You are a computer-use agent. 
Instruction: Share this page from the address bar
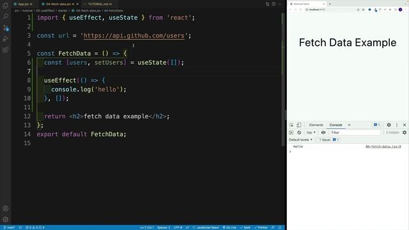(x=358, y=10)
